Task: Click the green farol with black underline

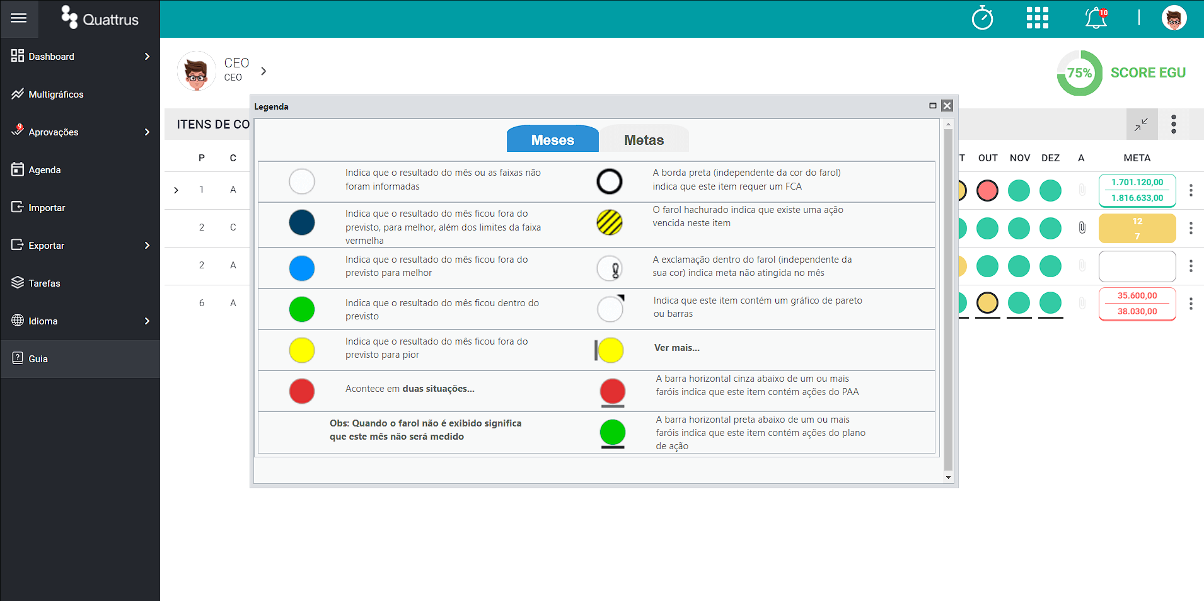Action: click(613, 433)
